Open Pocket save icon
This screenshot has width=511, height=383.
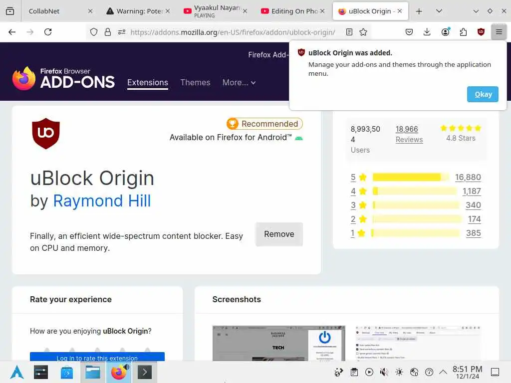point(409,32)
